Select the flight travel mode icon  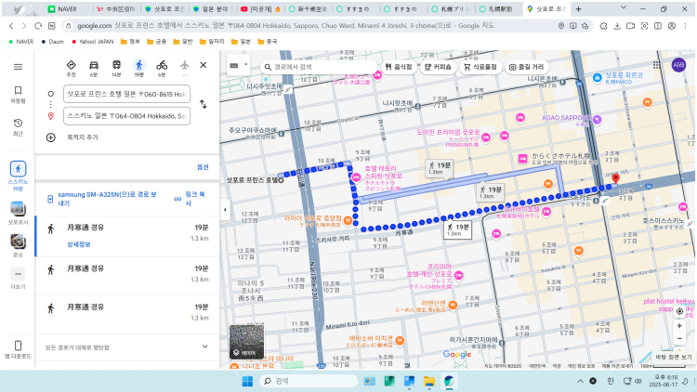185,65
